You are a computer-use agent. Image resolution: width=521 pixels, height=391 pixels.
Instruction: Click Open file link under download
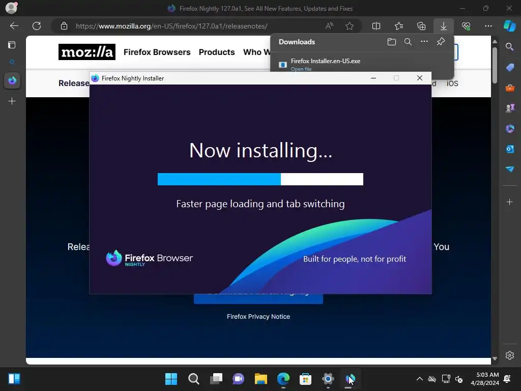tap(301, 69)
